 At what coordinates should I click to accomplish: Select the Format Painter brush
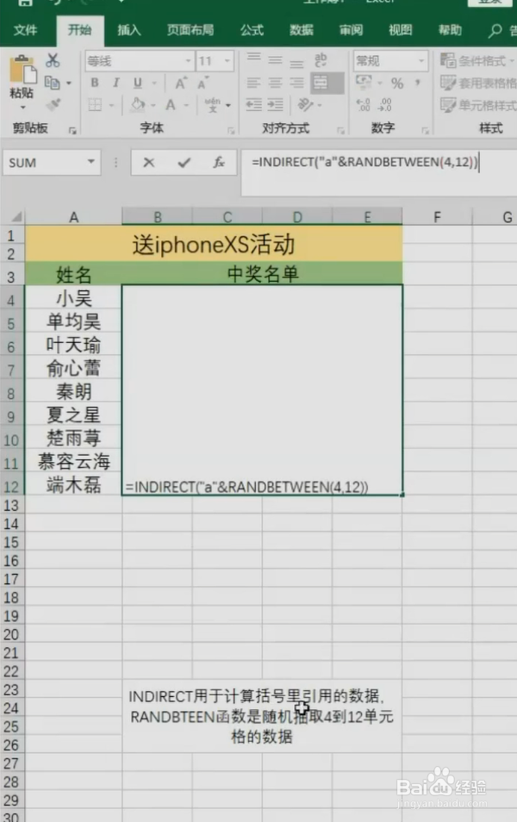(x=53, y=104)
